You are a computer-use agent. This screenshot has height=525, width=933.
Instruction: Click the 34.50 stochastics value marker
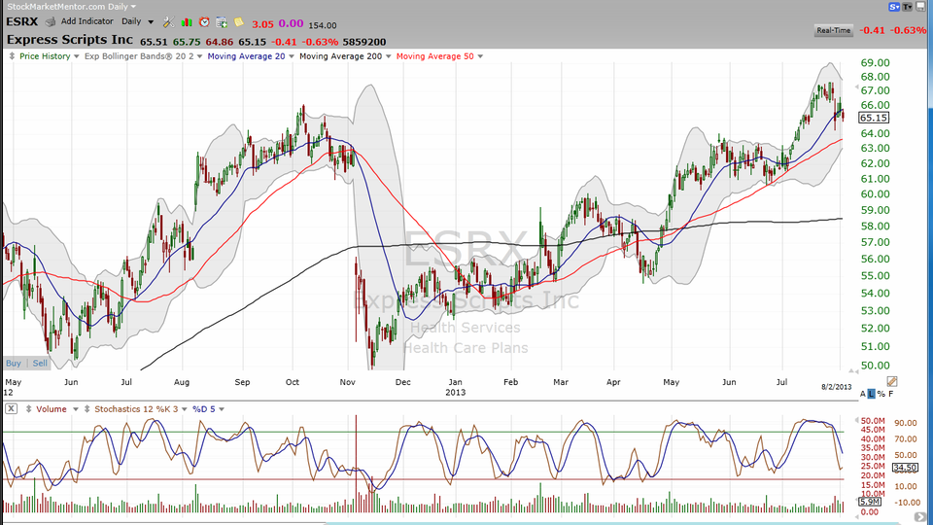pos(905,468)
